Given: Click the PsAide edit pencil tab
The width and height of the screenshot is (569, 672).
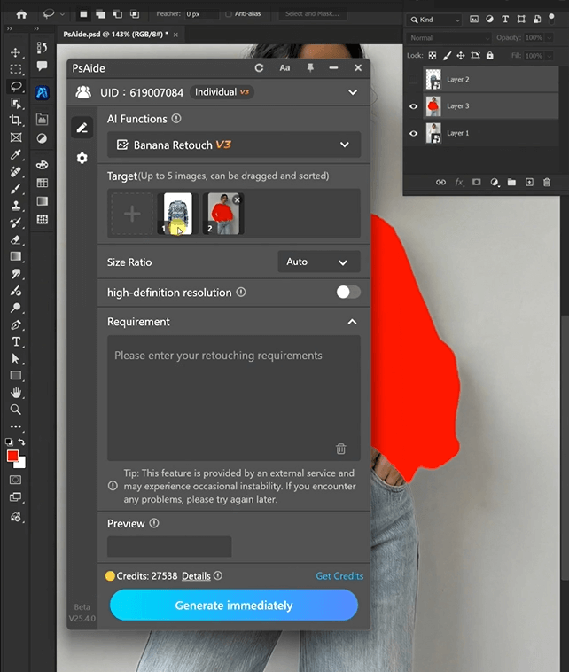Looking at the screenshot, I should tap(82, 128).
